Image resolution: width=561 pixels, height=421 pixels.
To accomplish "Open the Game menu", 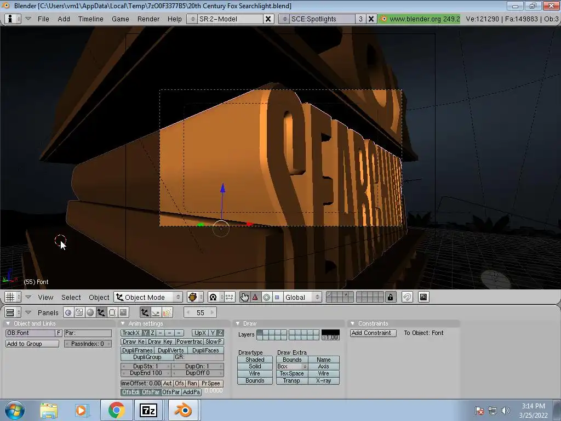I will (x=120, y=19).
